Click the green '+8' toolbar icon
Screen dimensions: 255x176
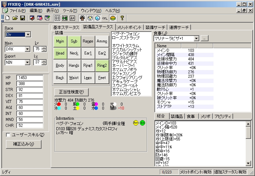tap(65, 18)
